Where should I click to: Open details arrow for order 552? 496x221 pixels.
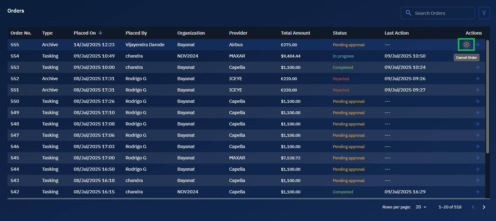coord(477,79)
